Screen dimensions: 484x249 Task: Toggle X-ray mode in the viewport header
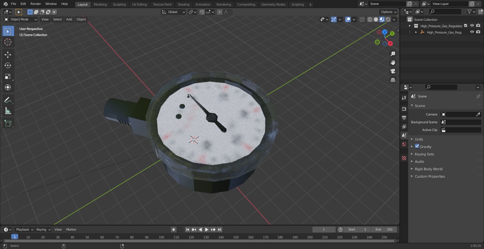click(x=362, y=19)
